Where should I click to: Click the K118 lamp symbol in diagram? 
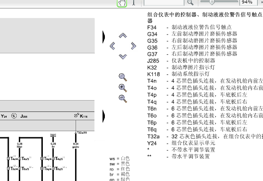76,115
